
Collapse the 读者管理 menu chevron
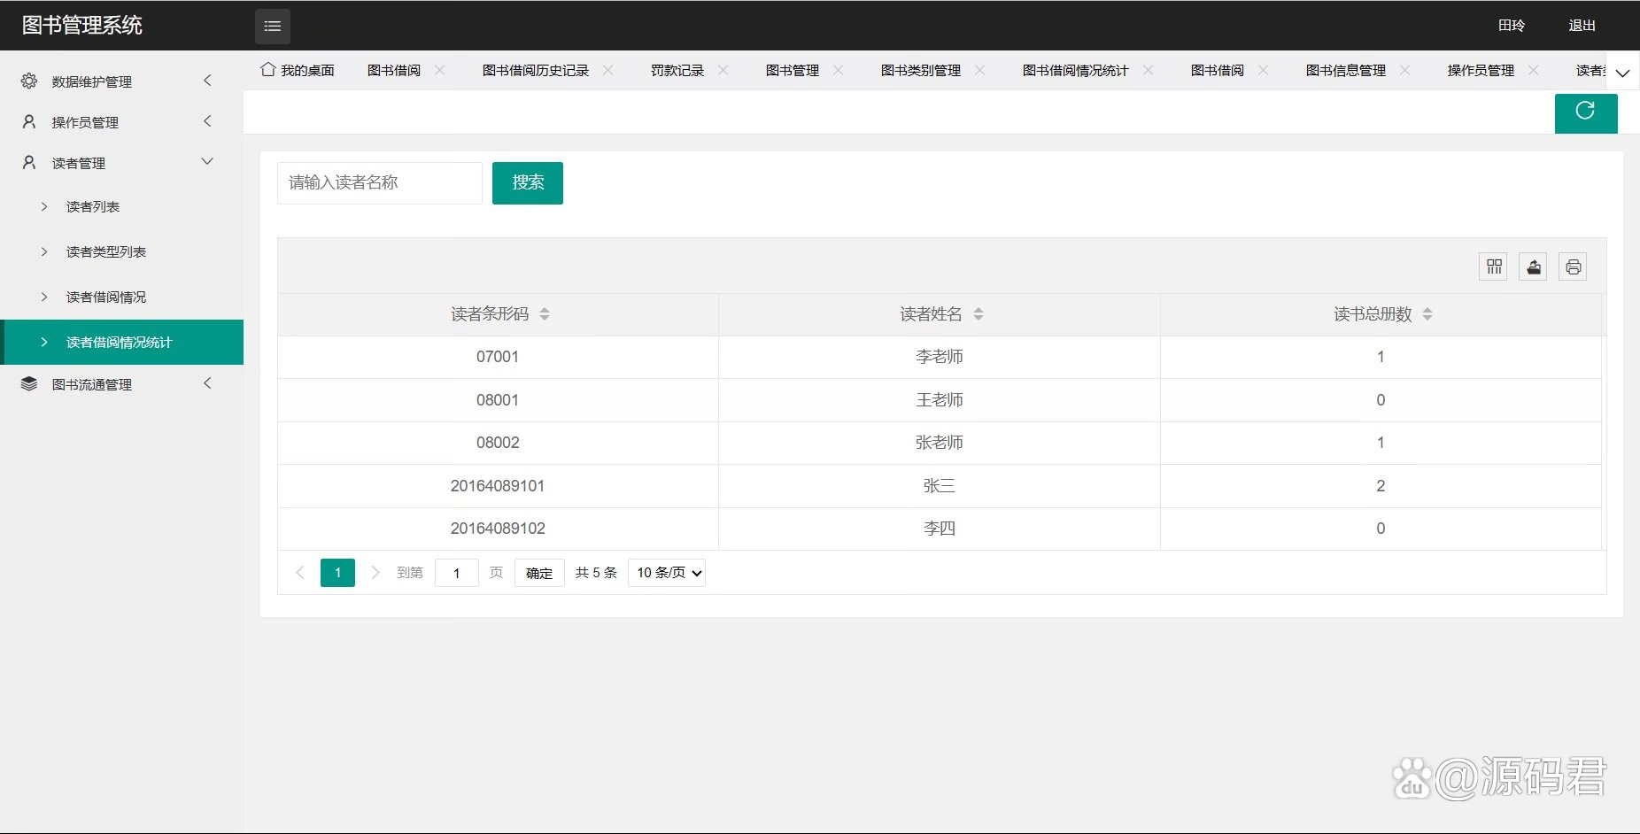[x=207, y=161]
